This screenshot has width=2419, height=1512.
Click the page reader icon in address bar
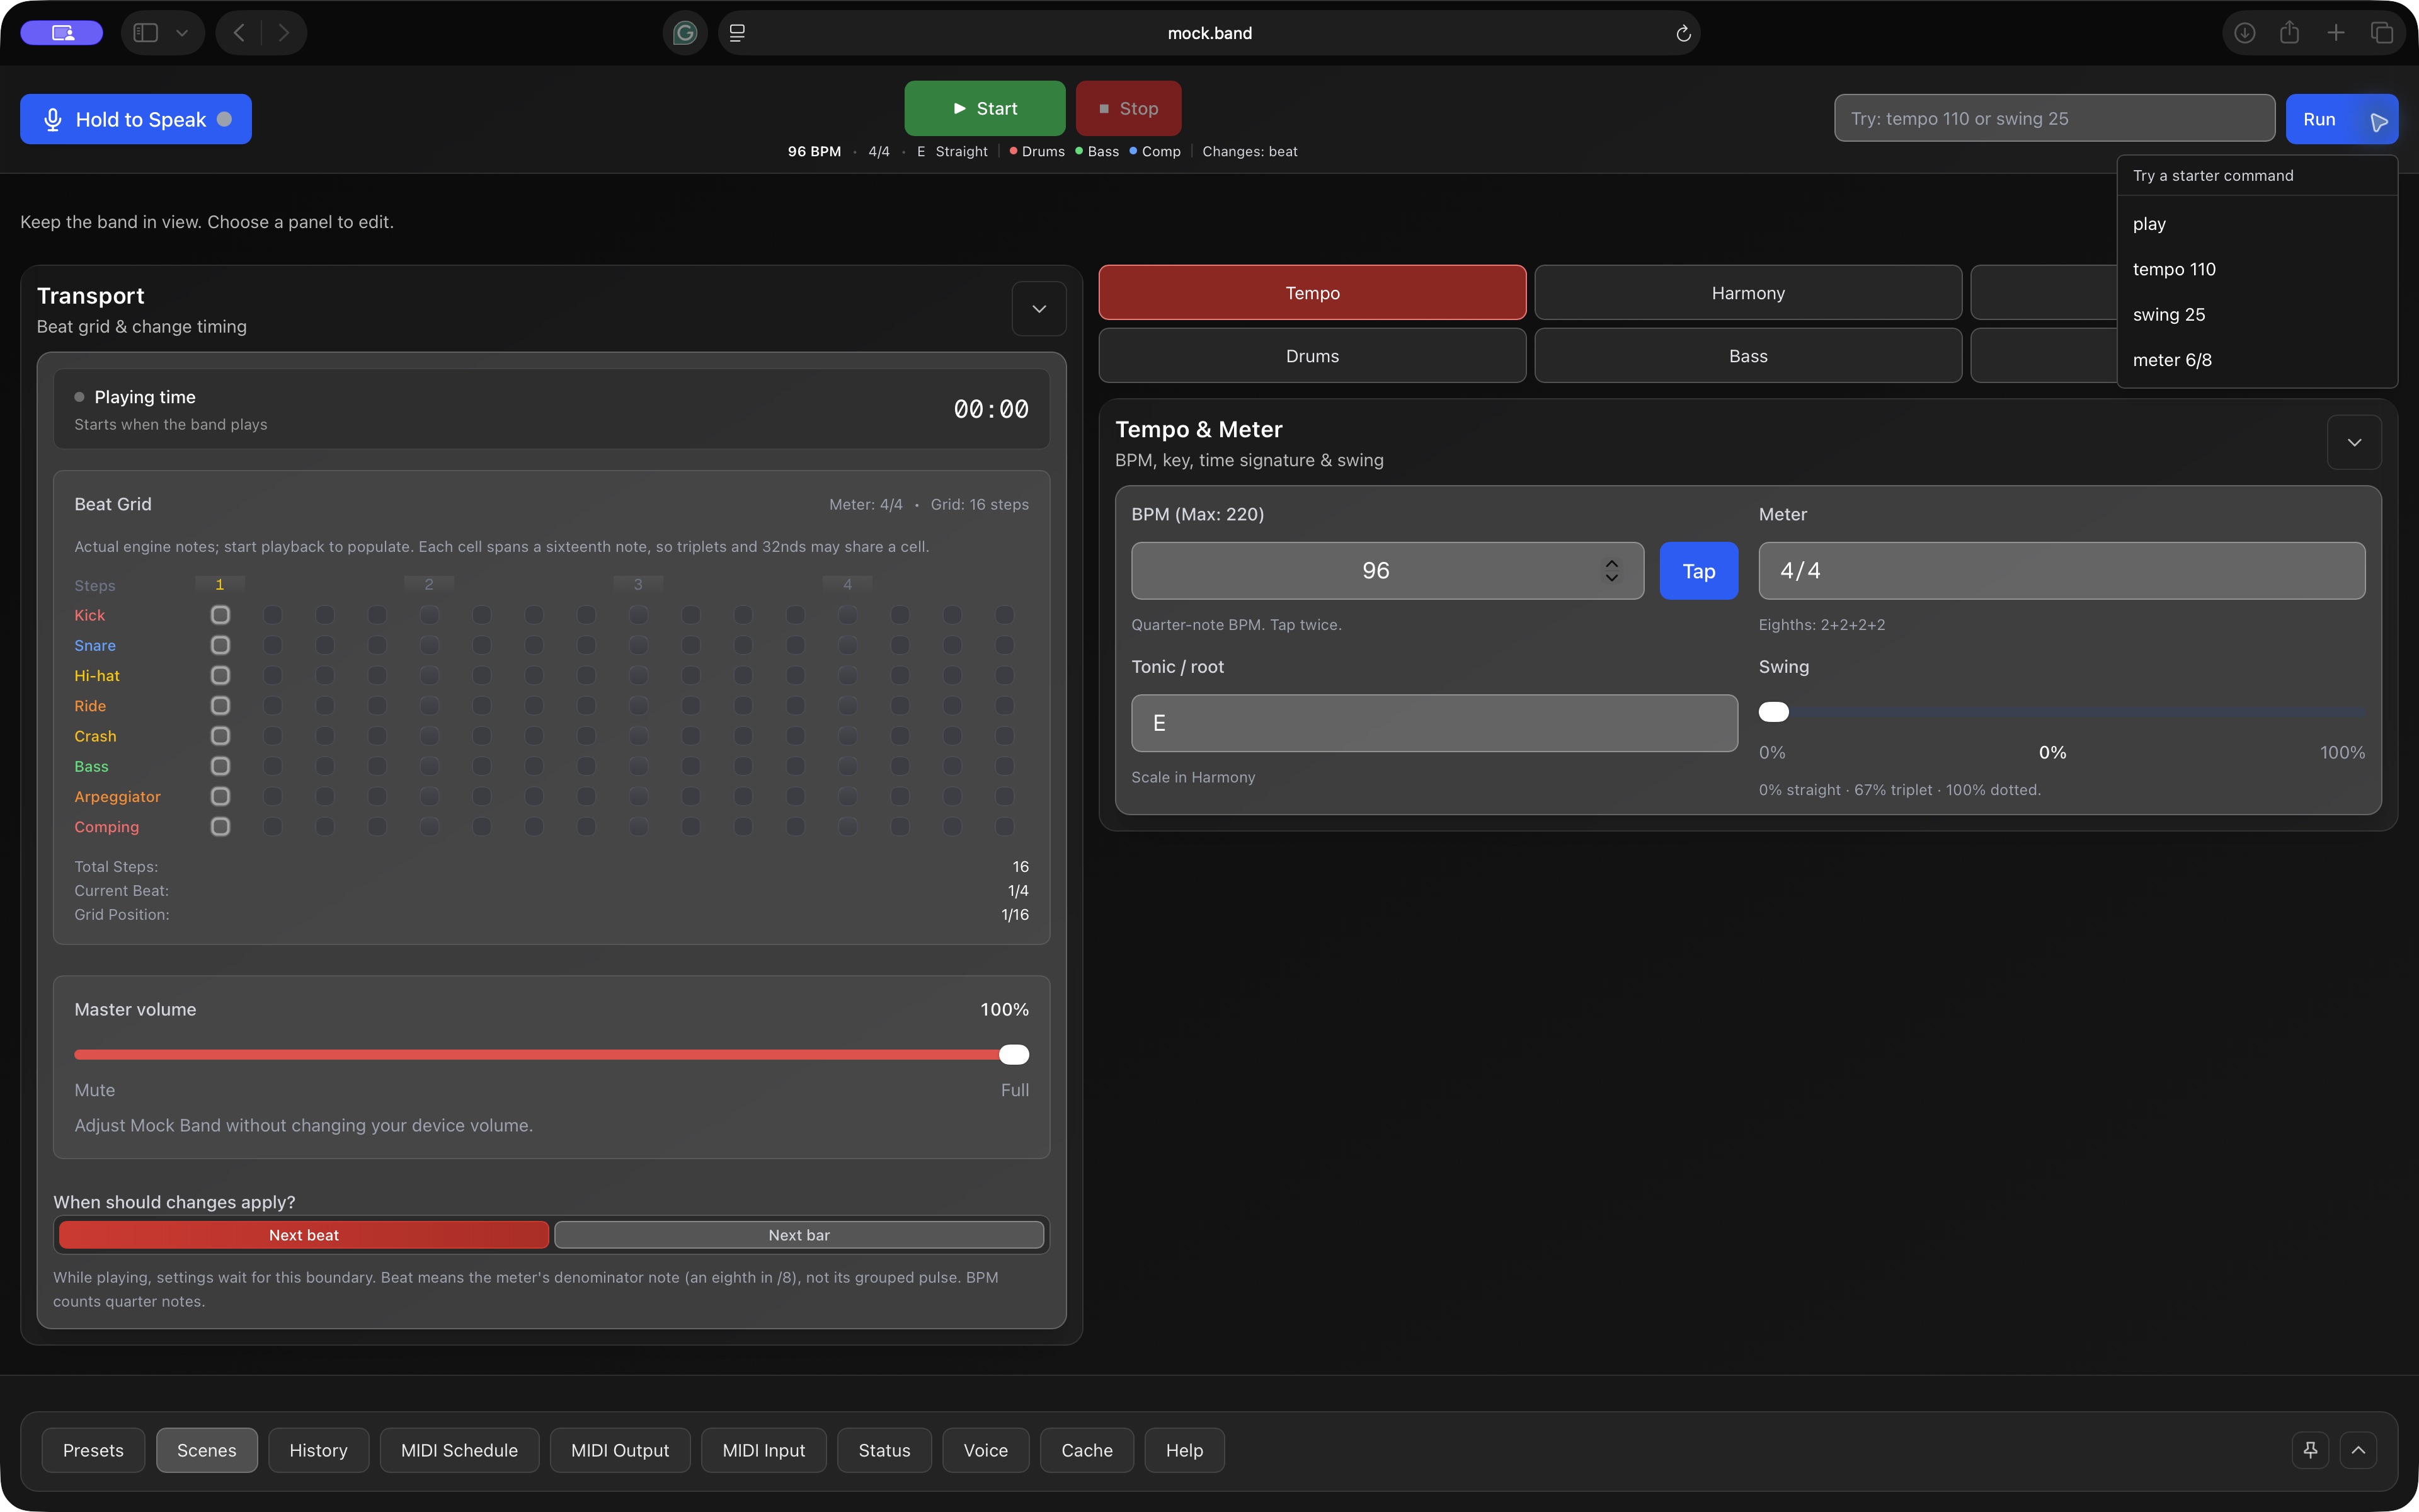pos(736,33)
